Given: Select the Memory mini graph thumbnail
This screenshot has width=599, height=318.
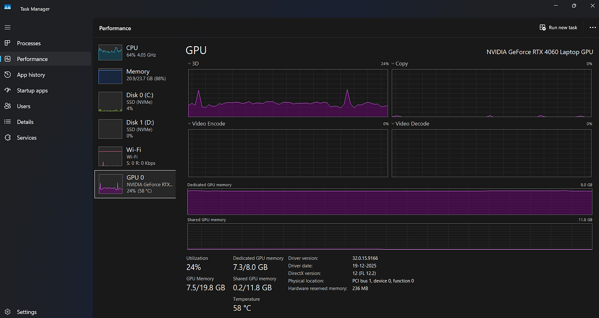Looking at the screenshot, I should [x=110, y=76].
